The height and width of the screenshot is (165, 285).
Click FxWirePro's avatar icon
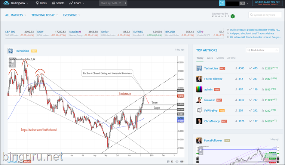pos(199,110)
